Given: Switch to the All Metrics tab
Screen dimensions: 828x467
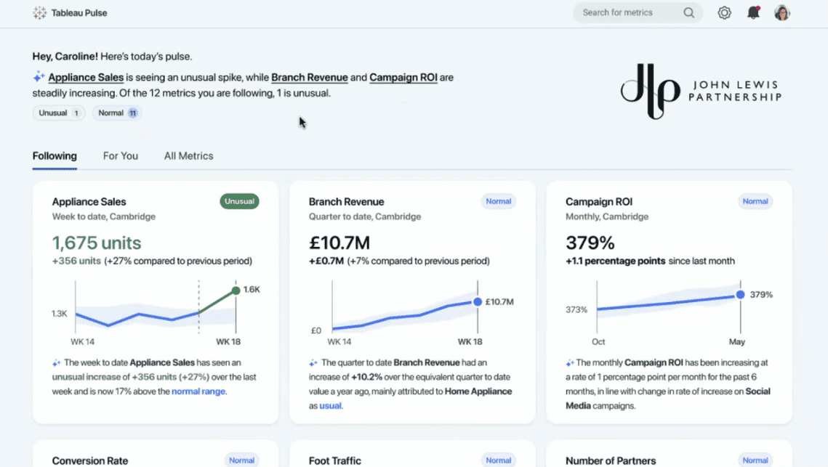Looking at the screenshot, I should tap(188, 156).
